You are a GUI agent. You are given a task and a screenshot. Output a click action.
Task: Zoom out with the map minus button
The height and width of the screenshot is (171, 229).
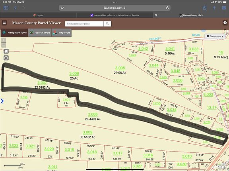coord(4,45)
